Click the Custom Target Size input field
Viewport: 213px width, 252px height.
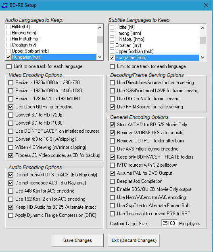click(x=169, y=223)
